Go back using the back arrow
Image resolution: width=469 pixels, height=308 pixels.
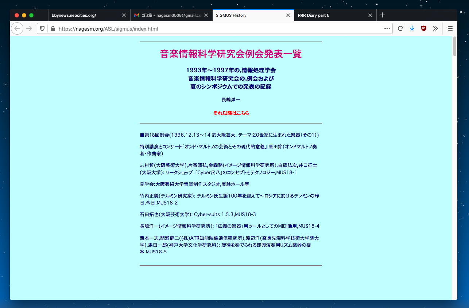[17, 28]
